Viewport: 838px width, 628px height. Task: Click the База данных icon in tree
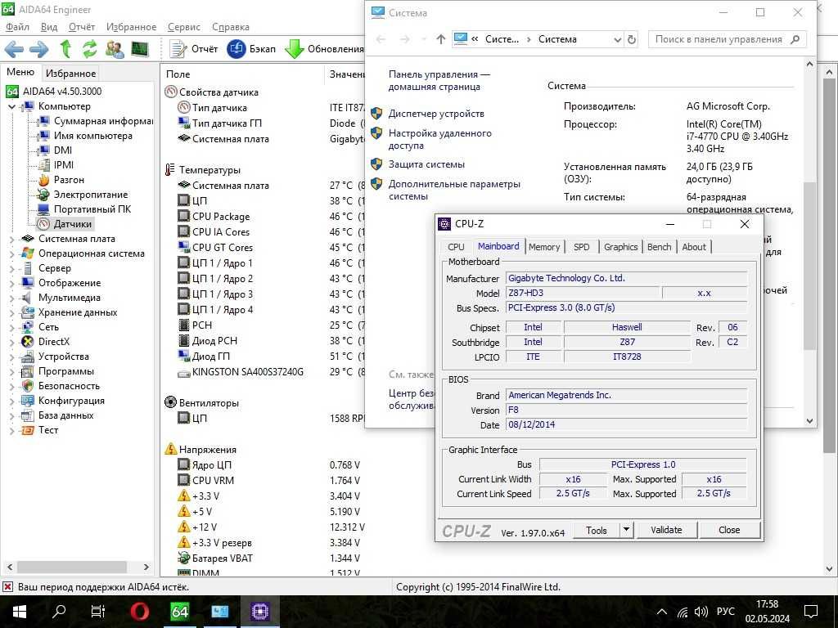tap(27, 415)
